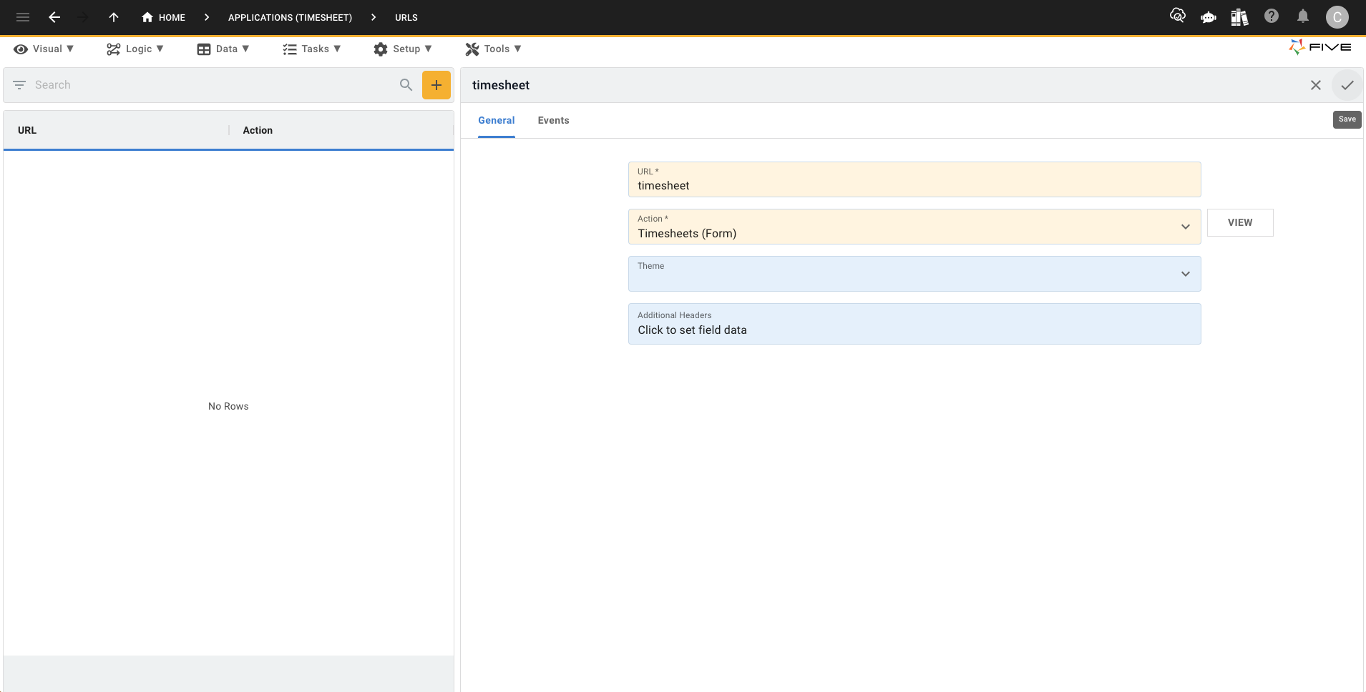Viewport: 1366px width, 692px height.
Task: Check the cloud inspection icon
Action: [1178, 16]
